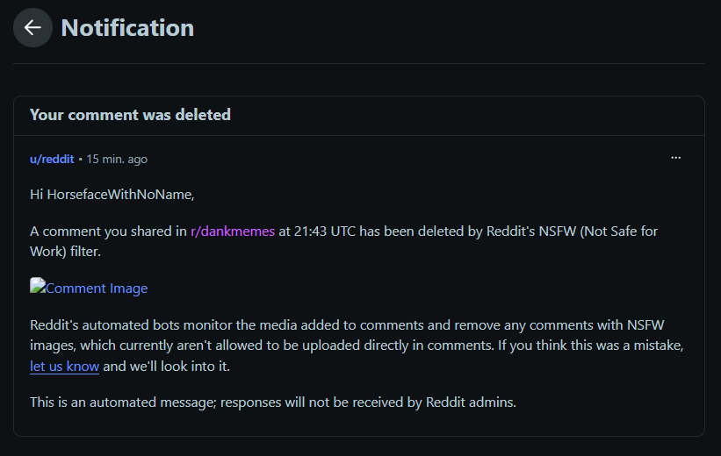
Task: Open the u/reddit sender profile
Action: (x=52, y=160)
